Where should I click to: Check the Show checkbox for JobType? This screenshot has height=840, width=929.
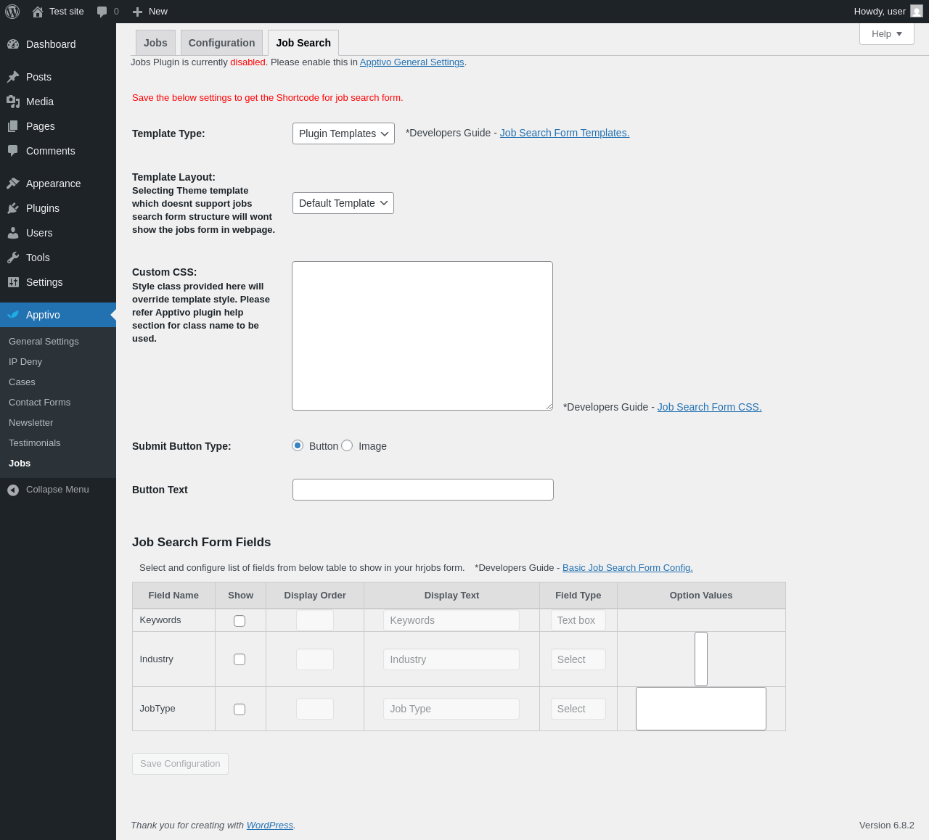pos(240,709)
